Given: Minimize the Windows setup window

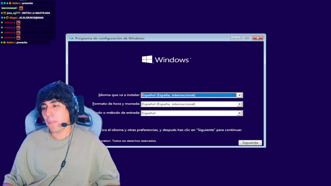Looking at the screenshot, I should pos(236,38).
